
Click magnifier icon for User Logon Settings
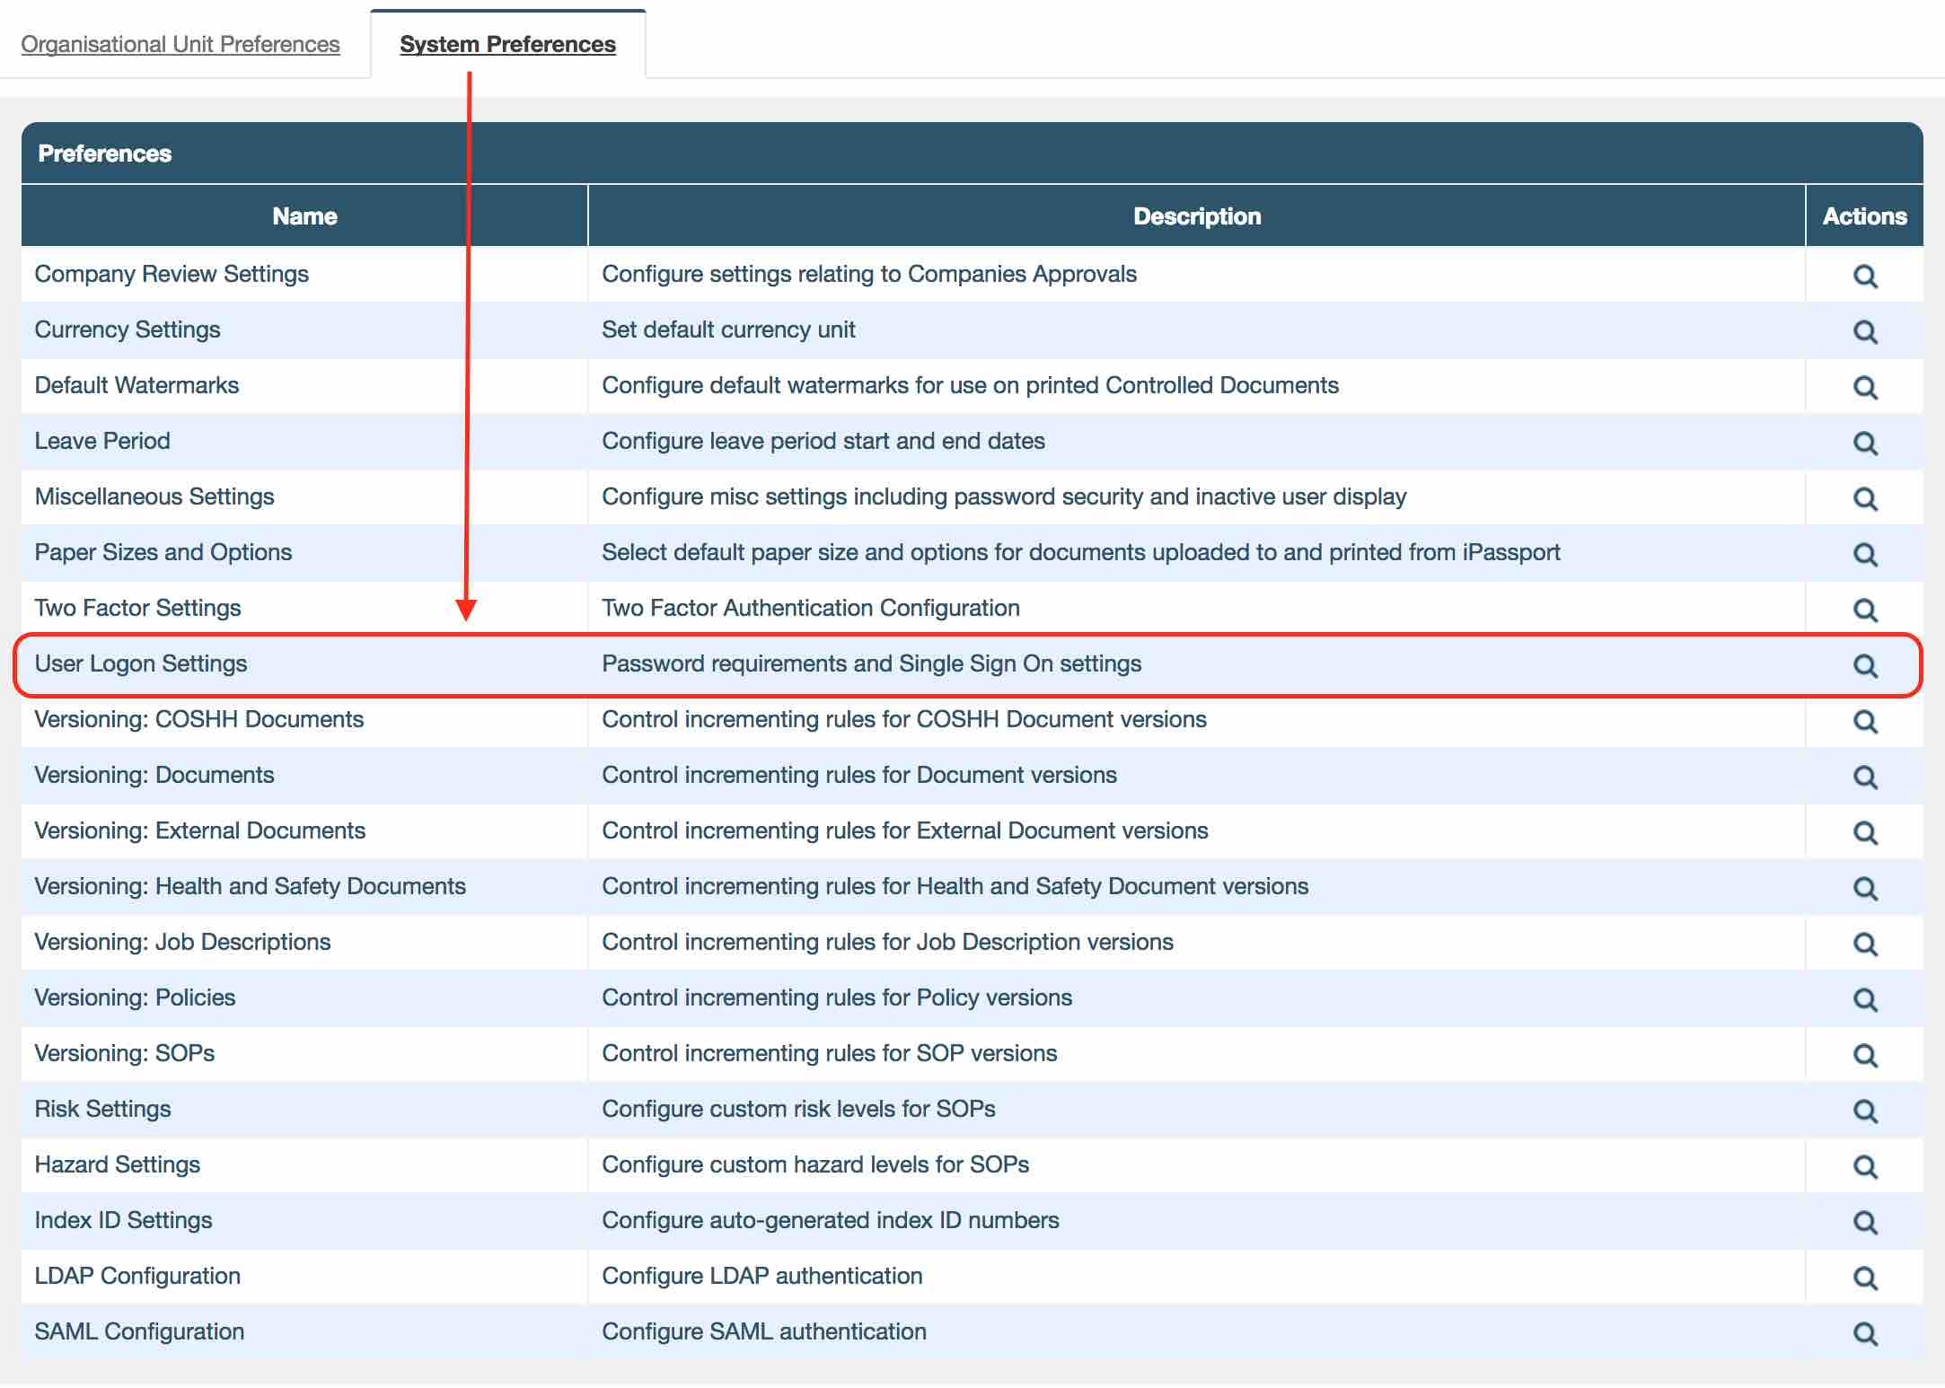1864,665
